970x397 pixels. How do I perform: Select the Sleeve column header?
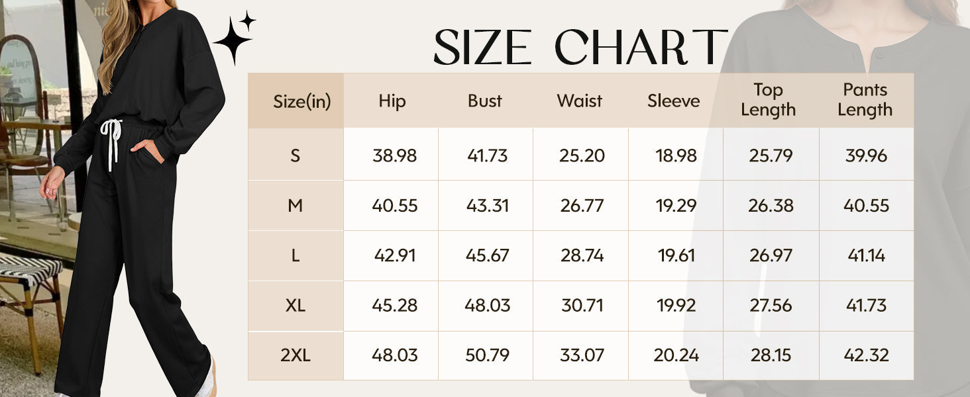674,101
